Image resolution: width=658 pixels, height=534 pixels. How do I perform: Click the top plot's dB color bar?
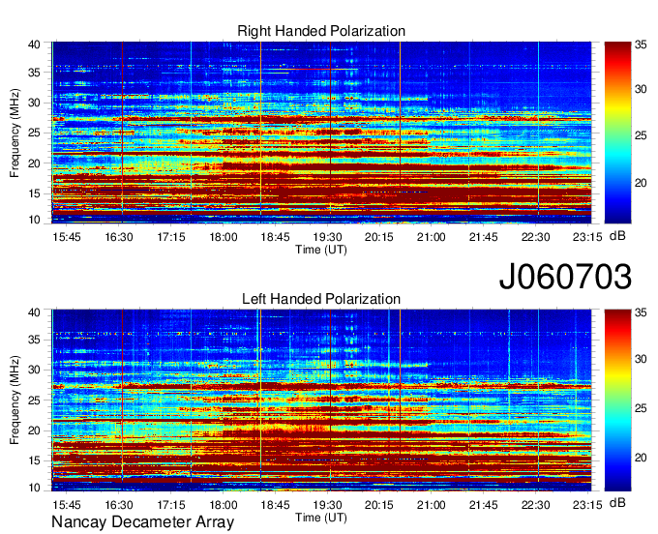617,133
